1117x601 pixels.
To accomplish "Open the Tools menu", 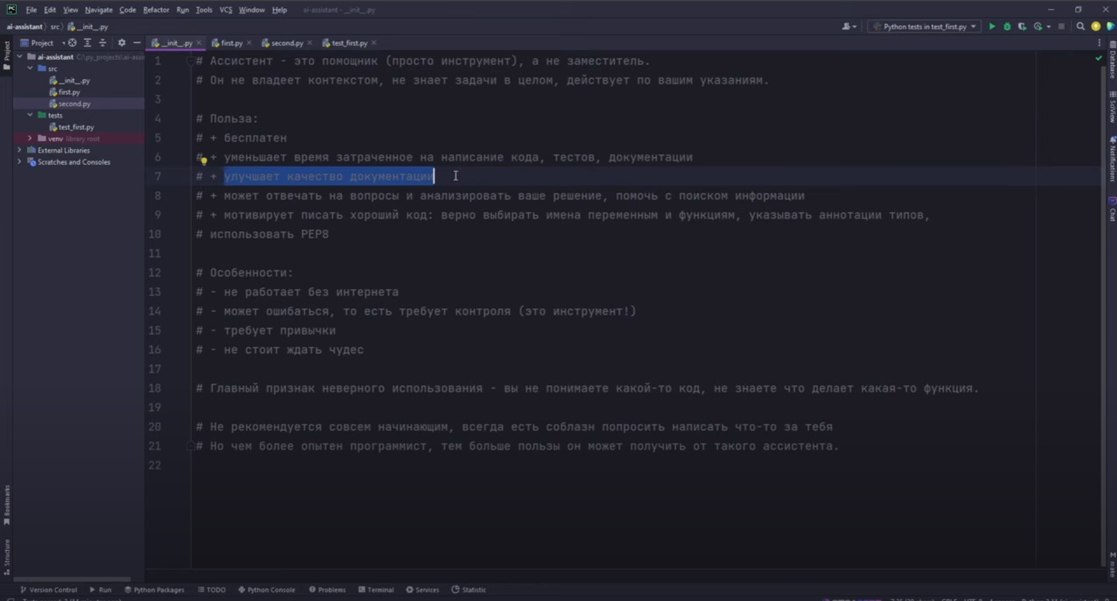I will click(204, 10).
